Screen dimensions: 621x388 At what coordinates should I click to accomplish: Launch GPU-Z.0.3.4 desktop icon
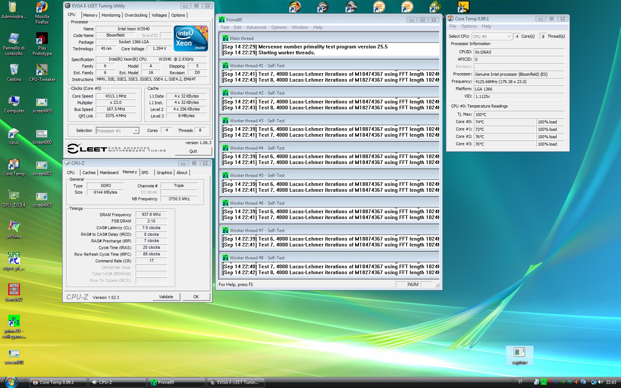pos(14,198)
